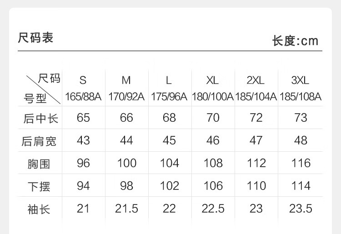Click the 175/96A model label

click(169, 97)
